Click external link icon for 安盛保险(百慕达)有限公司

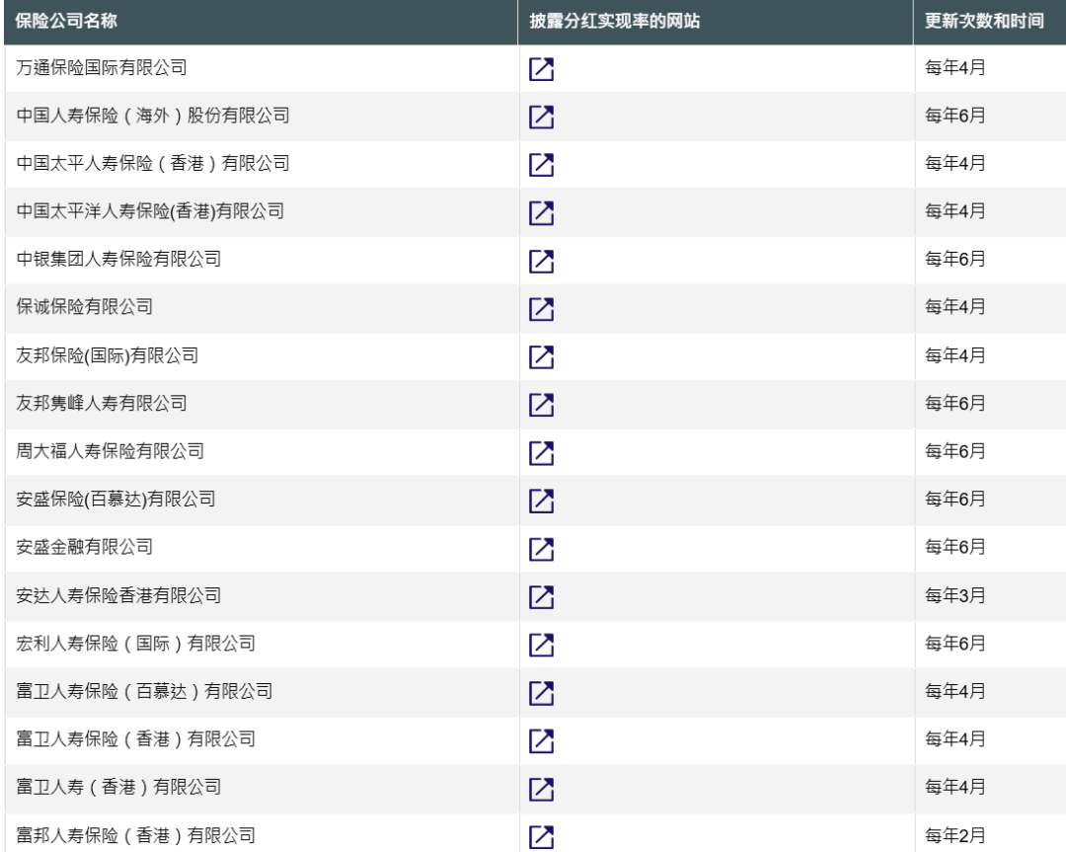coord(541,501)
